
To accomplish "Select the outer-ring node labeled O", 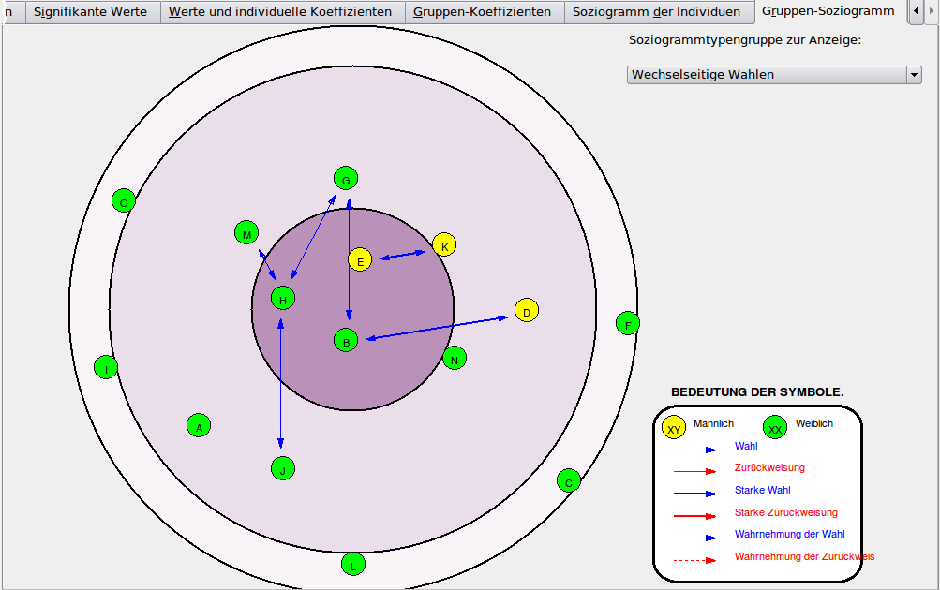I will pos(124,200).
